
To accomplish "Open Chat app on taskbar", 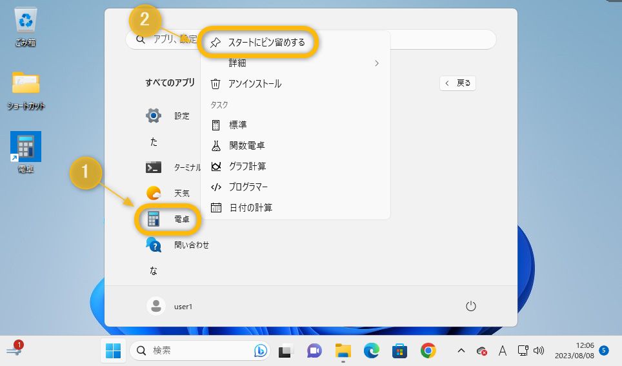I will [314, 351].
